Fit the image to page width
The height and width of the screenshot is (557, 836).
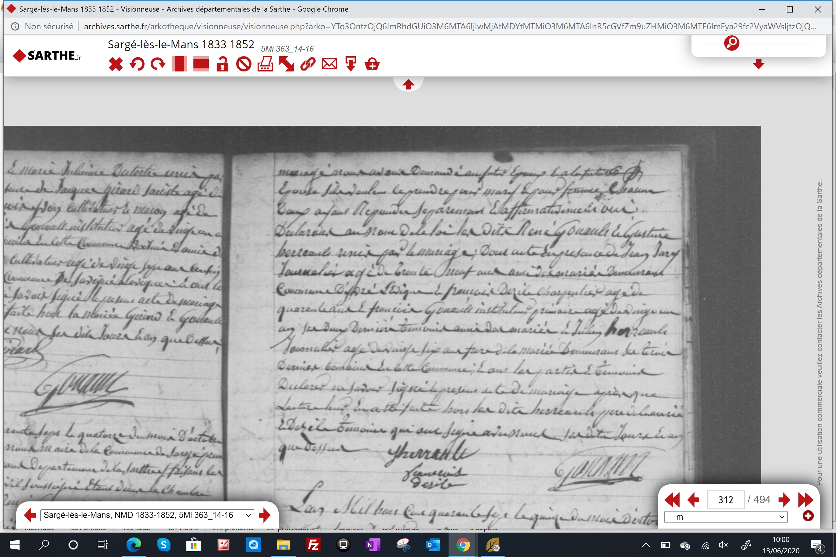[201, 64]
